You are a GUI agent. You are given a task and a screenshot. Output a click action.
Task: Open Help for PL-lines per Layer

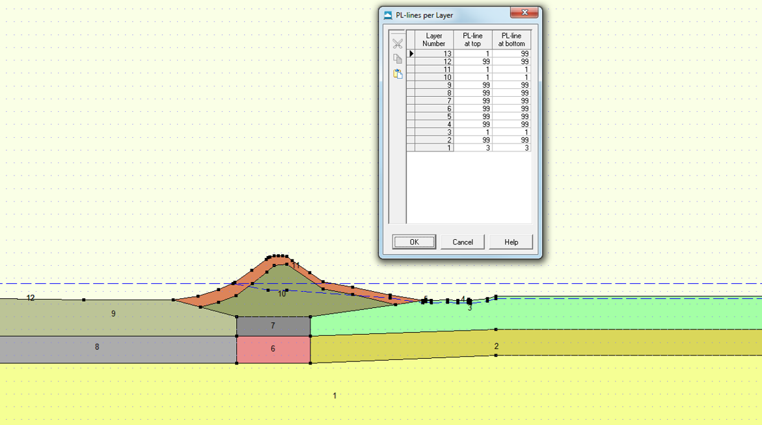(511, 242)
